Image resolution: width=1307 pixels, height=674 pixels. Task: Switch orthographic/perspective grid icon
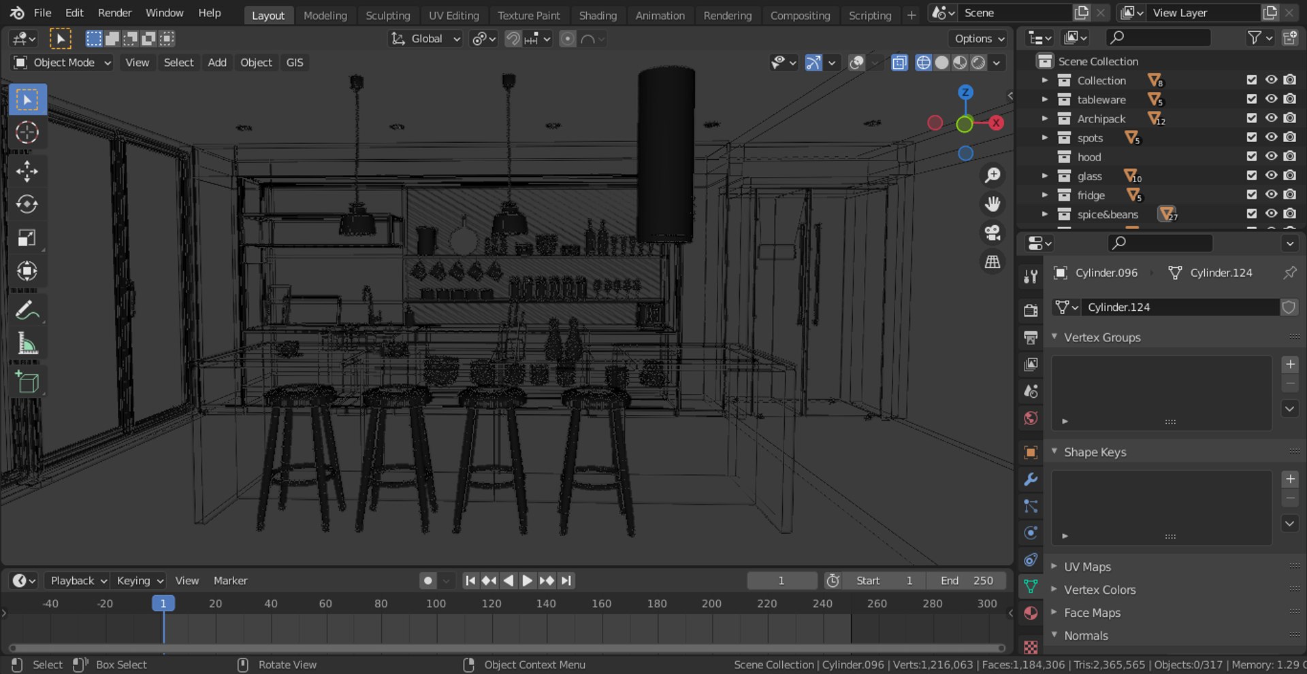pyautogui.click(x=993, y=262)
